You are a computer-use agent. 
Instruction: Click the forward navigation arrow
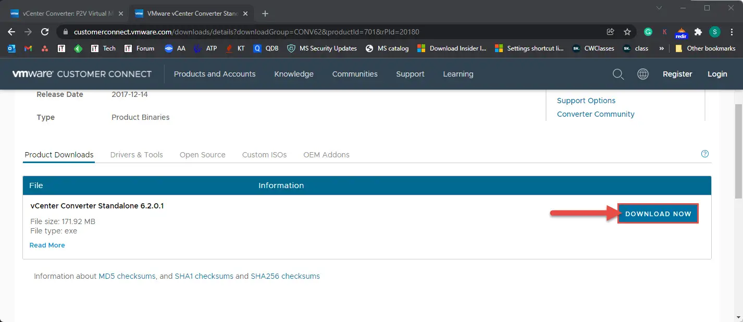click(28, 32)
